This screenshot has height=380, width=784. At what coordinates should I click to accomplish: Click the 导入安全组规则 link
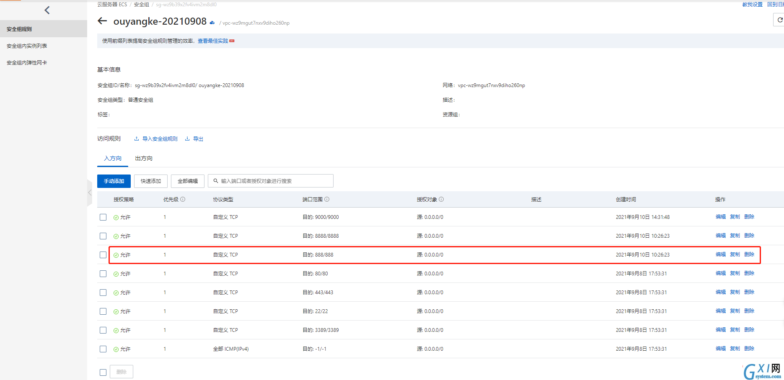[160, 139]
